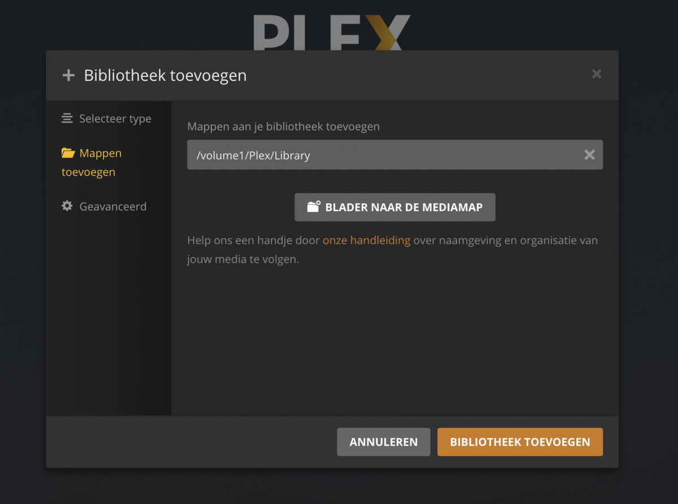Go to the Selecteer type step
The width and height of the screenshot is (678, 504).
[x=107, y=119]
